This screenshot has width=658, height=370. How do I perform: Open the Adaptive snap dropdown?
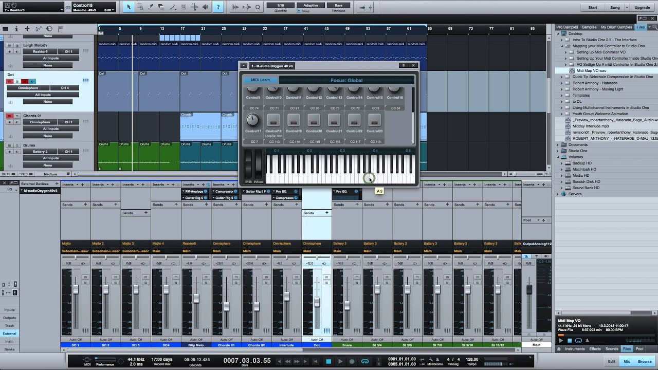(x=310, y=5)
